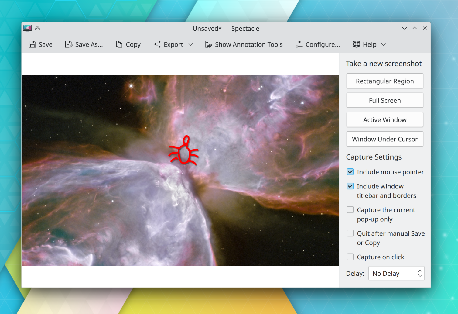Capture the Active Window
458x314 pixels.
pyautogui.click(x=385, y=119)
